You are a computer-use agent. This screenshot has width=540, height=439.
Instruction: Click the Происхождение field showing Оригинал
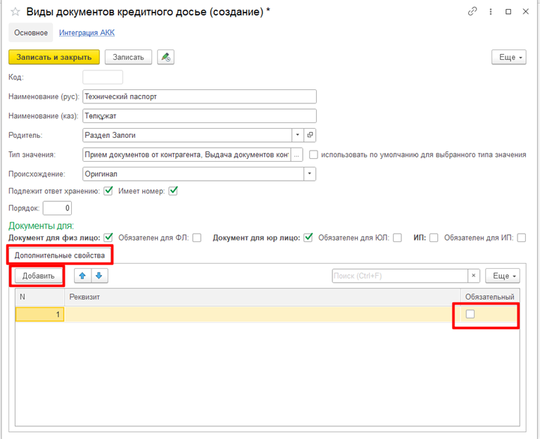(193, 174)
